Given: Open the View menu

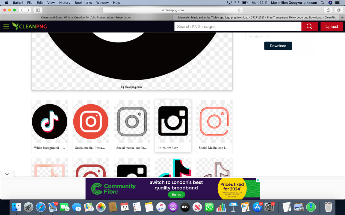Looking at the screenshot, I should coord(51,3).
